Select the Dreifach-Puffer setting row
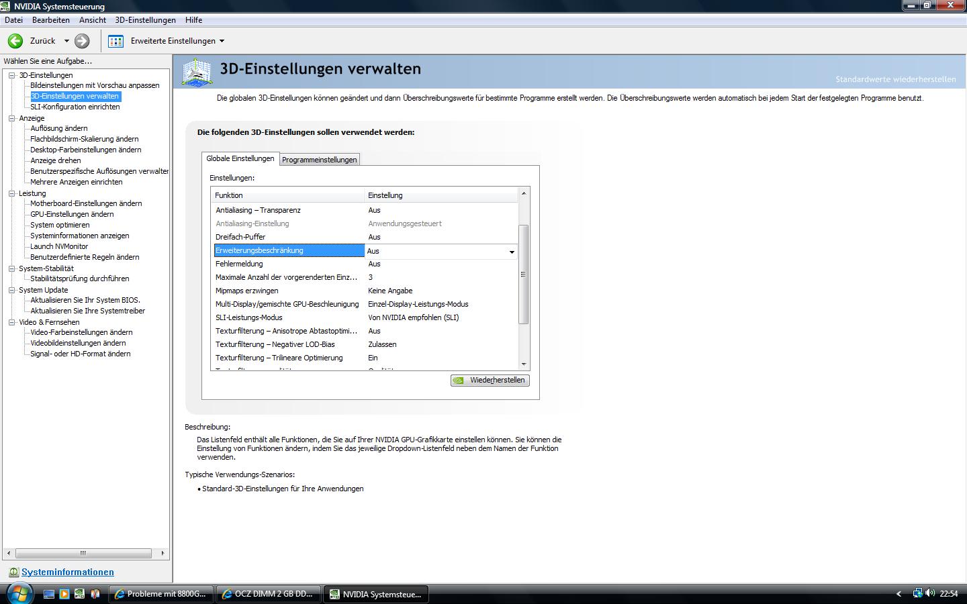967x604 pixels. (x=365, y=237)
